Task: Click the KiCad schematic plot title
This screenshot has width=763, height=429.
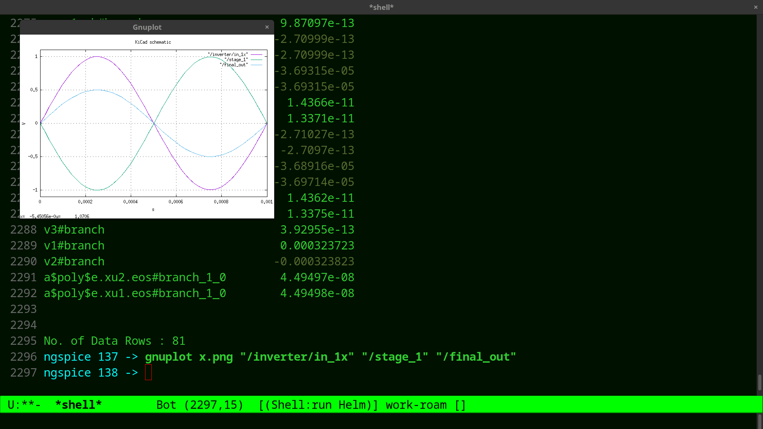Action: pos(153,42)
